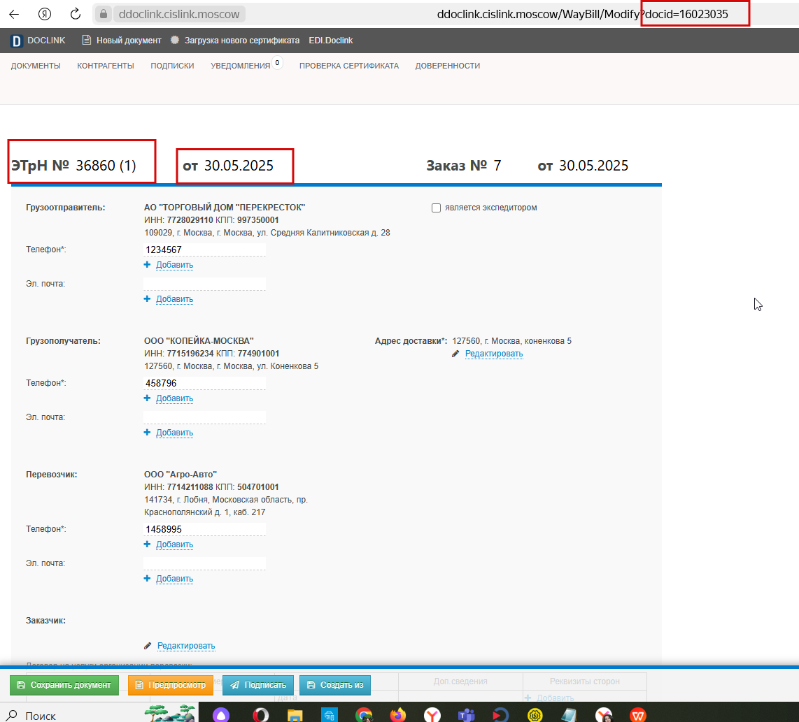
Task: Click the notifications counter badge '0'
Action: [277, 63]
